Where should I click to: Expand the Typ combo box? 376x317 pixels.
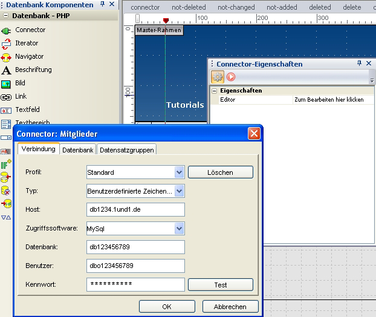(179, 191)
